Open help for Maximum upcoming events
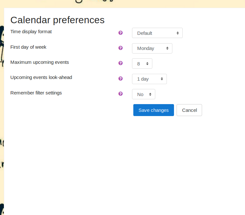The width and height of the screenshot is (245, 215). [120, 63]
